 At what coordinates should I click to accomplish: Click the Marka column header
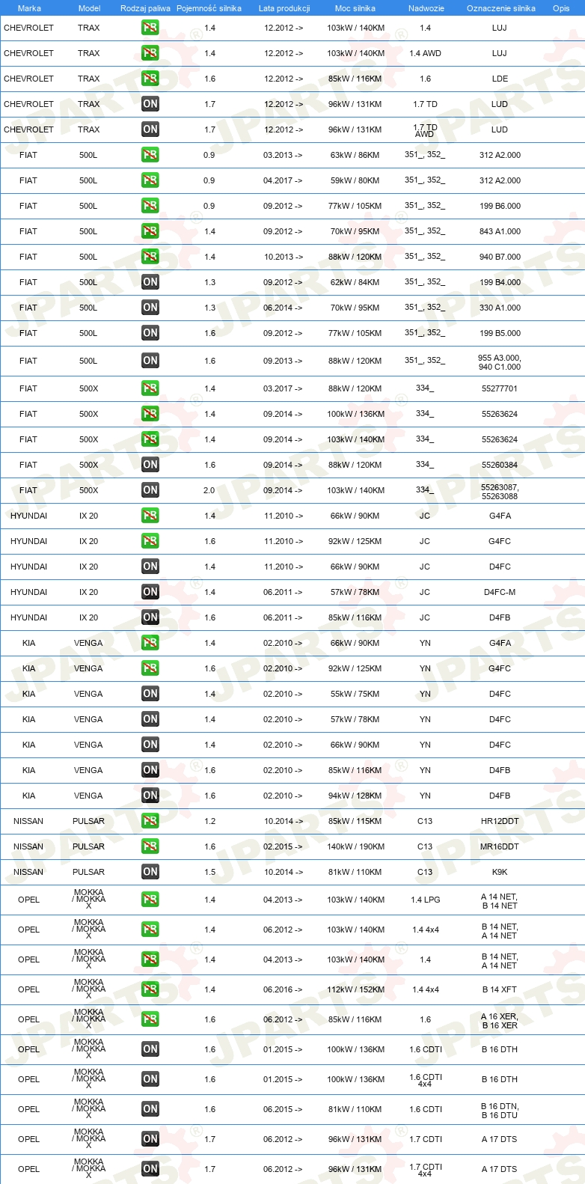coord(29,8)
